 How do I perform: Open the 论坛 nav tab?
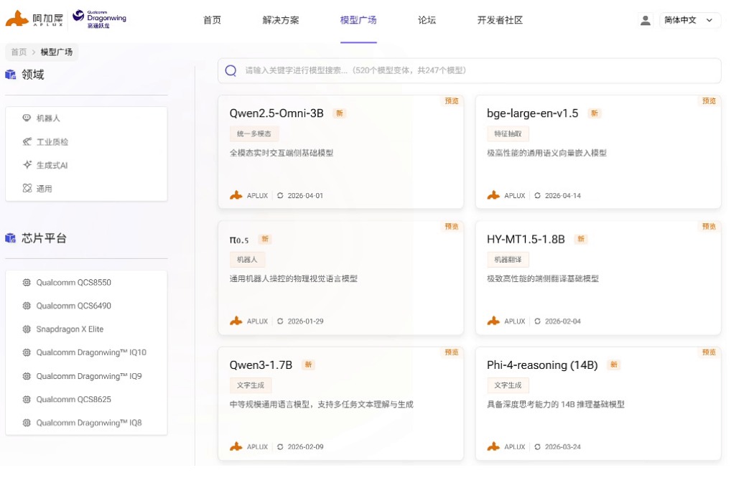tap(427, 20)
